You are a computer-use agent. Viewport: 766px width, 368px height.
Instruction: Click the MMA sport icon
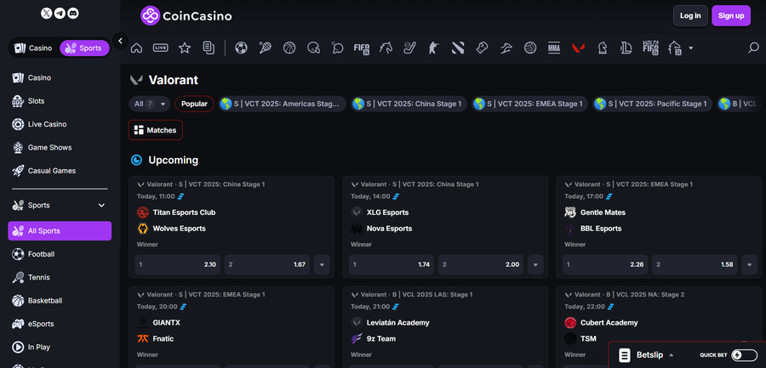pyautogui.click(x=554, y=48)
